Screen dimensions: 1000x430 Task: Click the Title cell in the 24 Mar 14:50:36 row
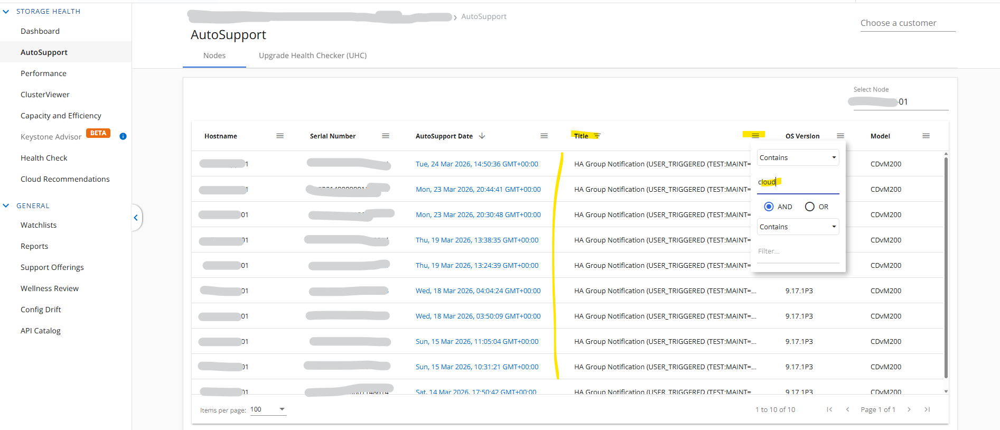pos(662,164)
